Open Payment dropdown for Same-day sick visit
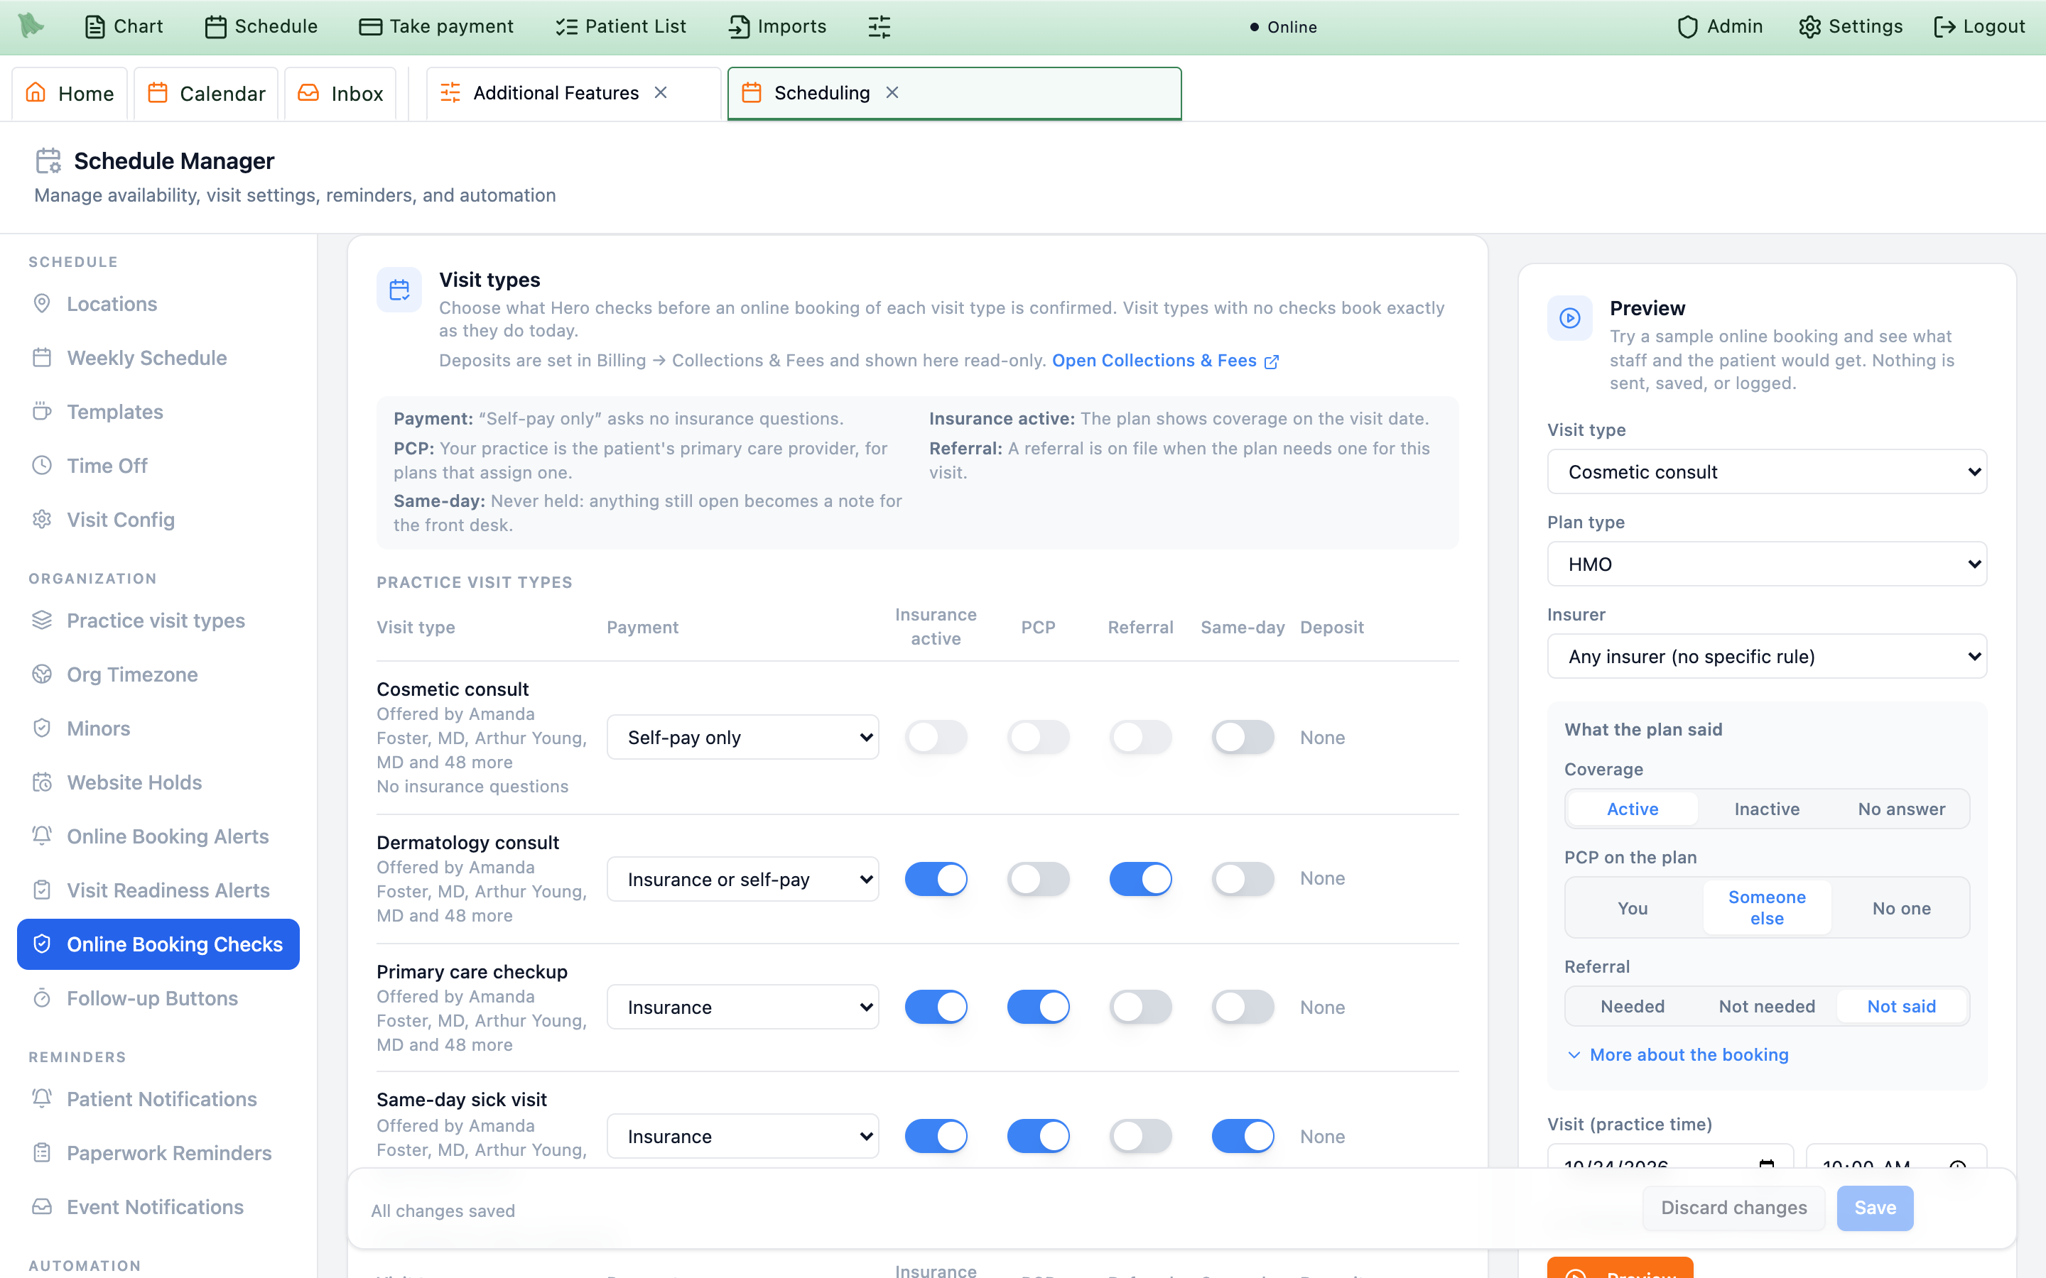Screen dimensions: 2046x1278 (743, 1136)
